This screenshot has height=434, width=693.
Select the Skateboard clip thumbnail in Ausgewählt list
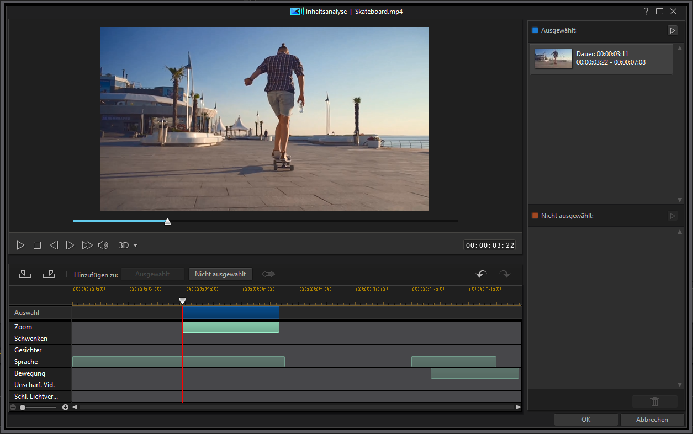(553, 58)
